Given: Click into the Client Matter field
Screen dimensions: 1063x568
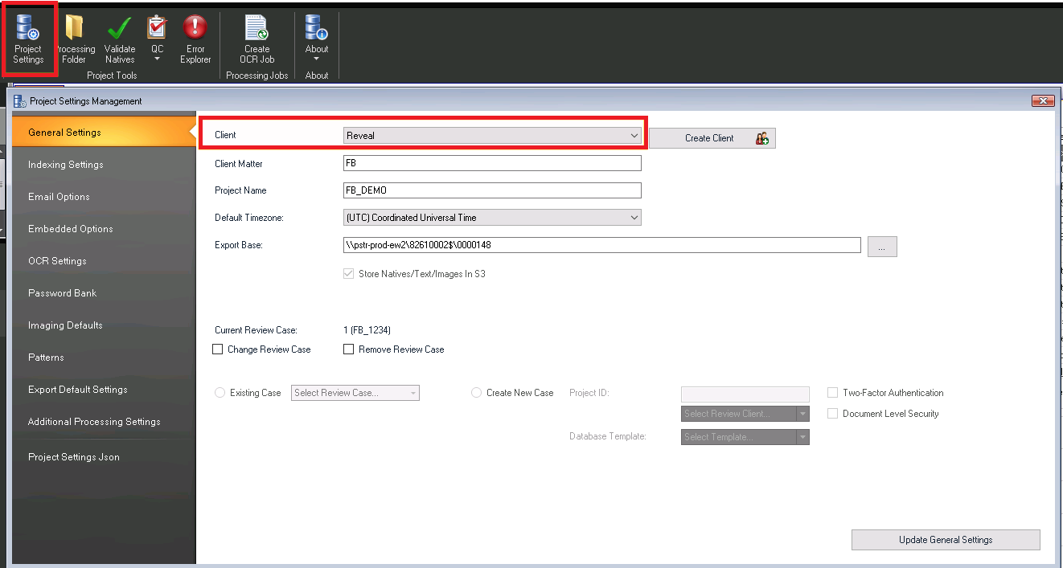Looking at the screenshot, I should 492,163.
